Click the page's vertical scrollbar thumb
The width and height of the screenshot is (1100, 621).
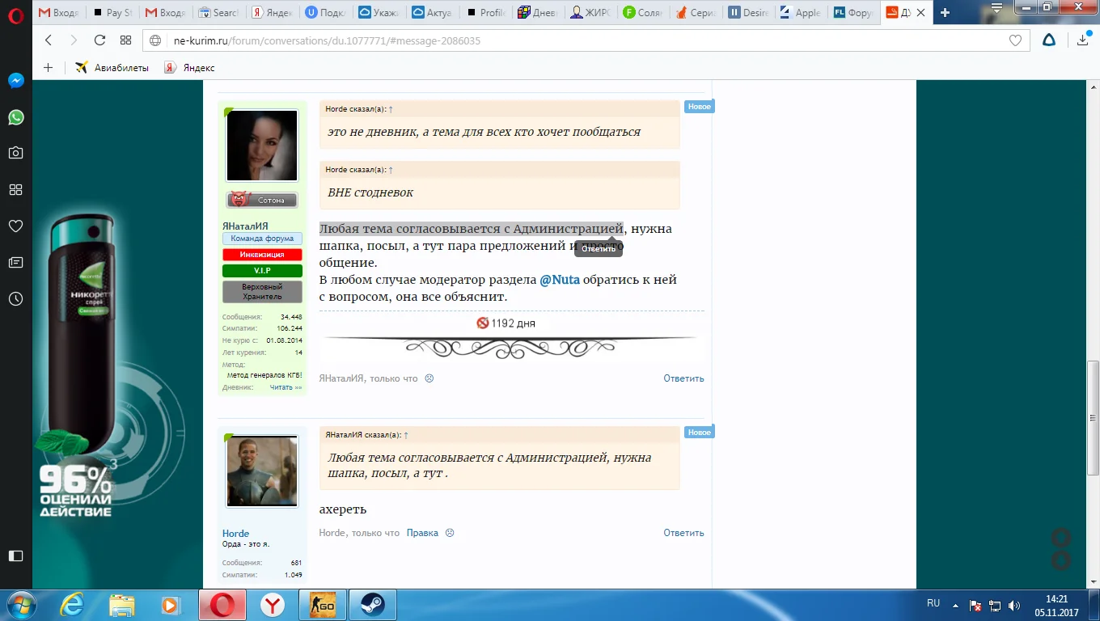pos(1093,418)
